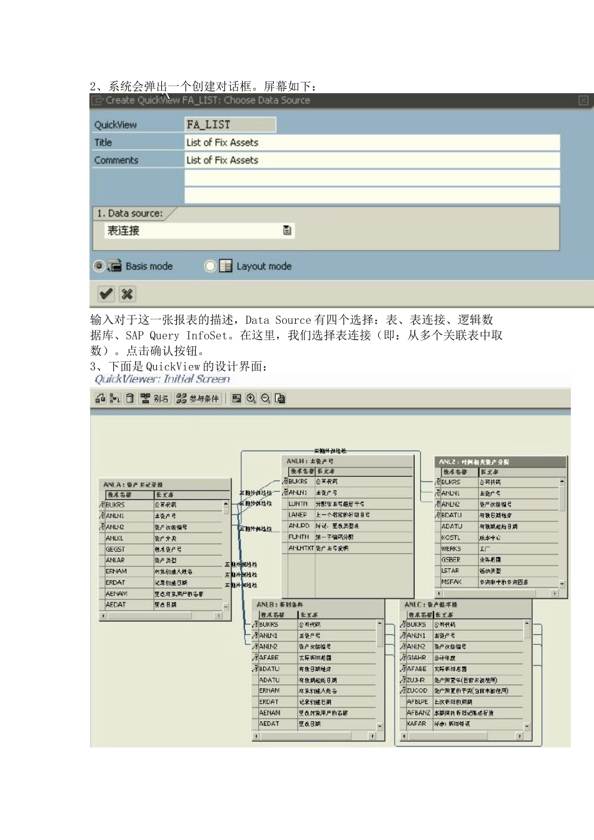The height and width of the screenshot is (840, 594).
Task: Click GJAHR key icon in ANLC table
Action: coord(403,657)
